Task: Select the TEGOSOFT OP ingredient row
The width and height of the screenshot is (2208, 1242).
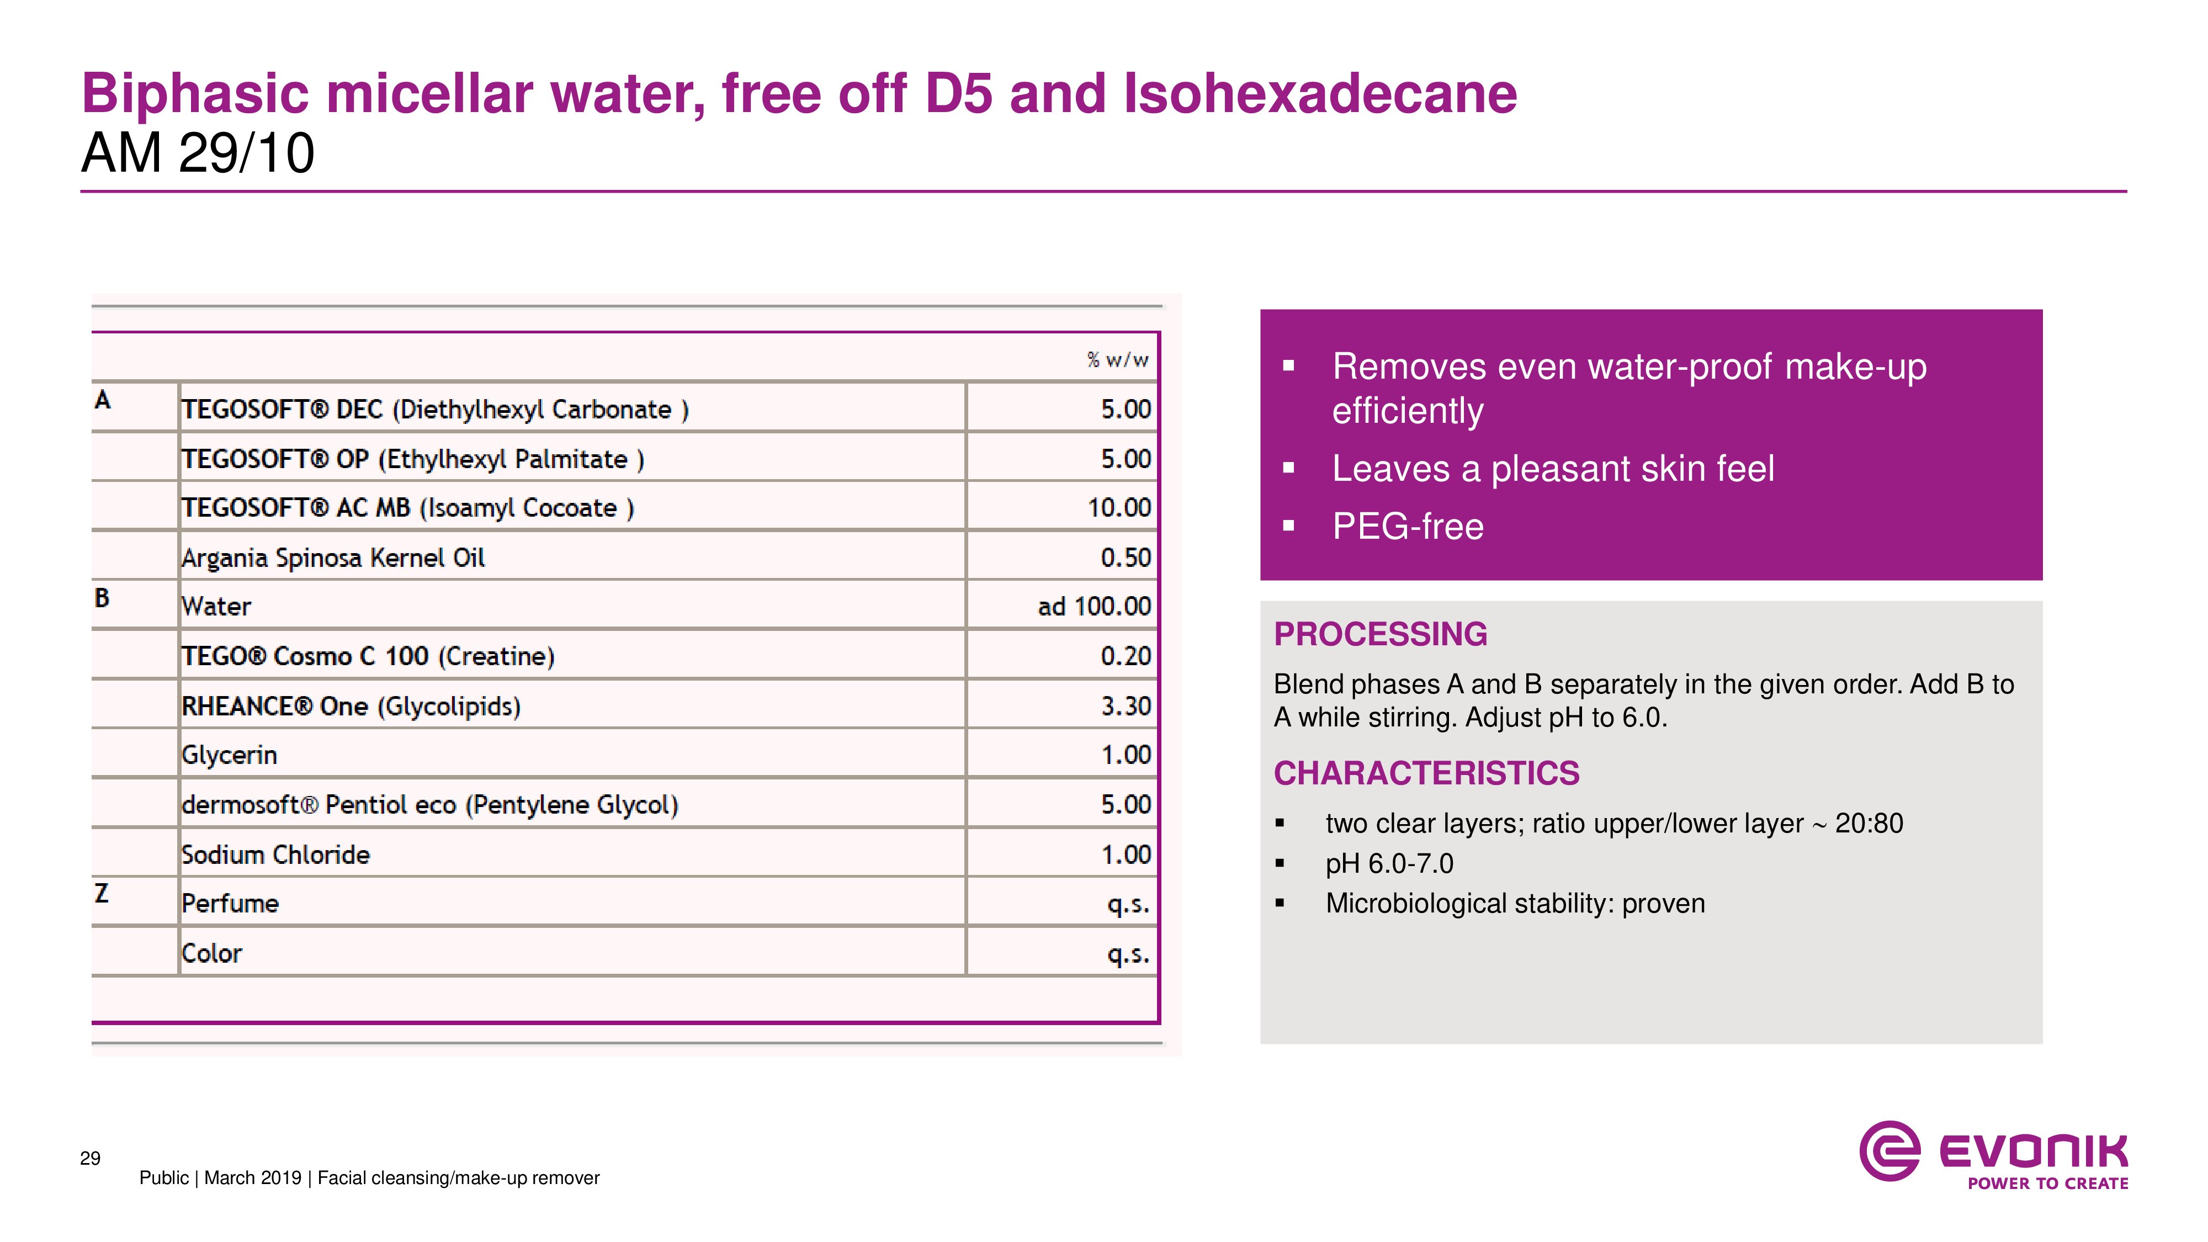Action: (412, 459)
